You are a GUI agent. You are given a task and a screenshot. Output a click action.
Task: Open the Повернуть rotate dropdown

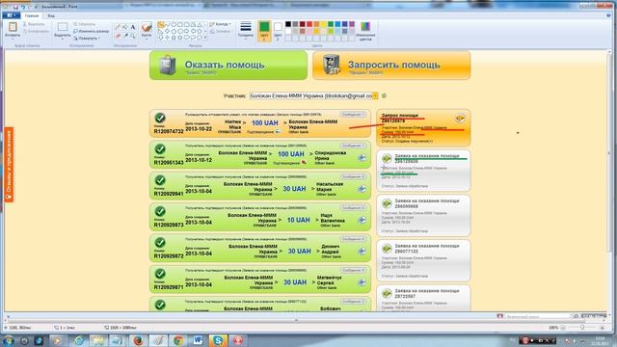point(87,39)
